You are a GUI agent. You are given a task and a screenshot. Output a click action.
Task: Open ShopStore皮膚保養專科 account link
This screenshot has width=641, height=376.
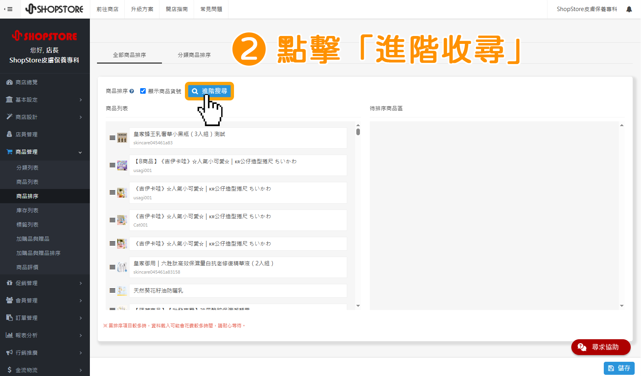[587, 9]
